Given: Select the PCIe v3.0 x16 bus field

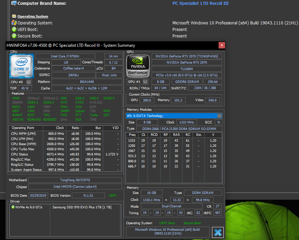Looking at the screenshot, I should [x=187, y=75].
